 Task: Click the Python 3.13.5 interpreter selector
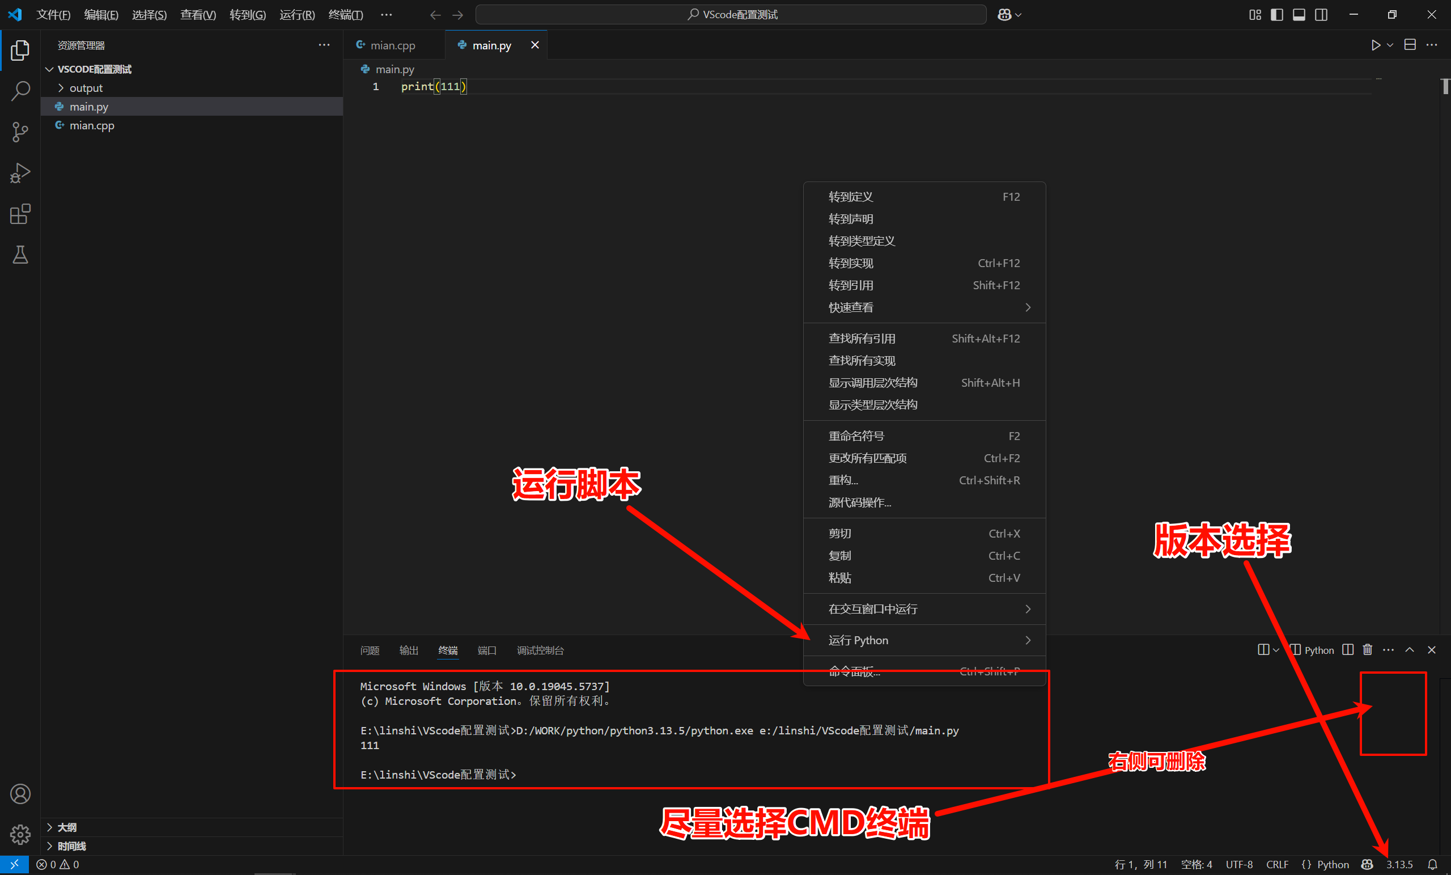point(1400,864)
